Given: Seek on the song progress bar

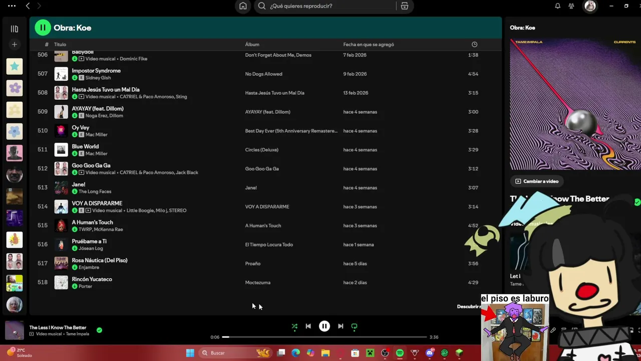Looking at the screenshot, I should pyautogui.click(x=325, y=337).
